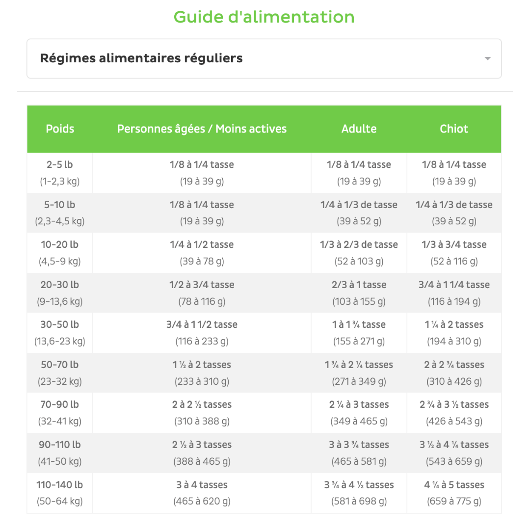Click the 10-20 lb weight cell
The width and height of the screenshot is (530, 530).
click(x=60, y=253)
